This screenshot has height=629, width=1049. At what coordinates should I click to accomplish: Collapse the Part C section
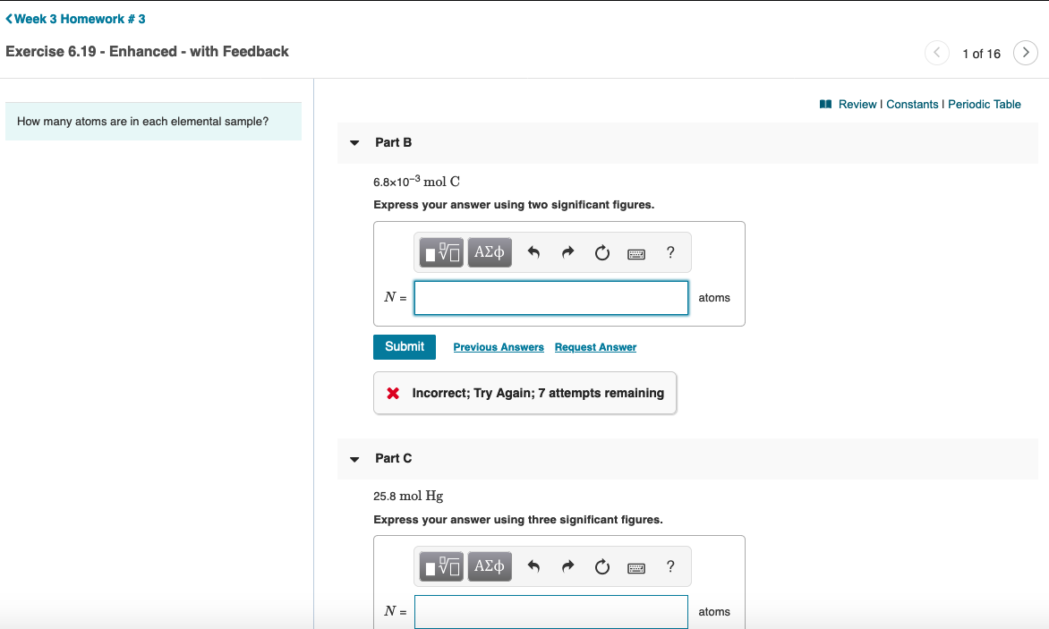pyautogui.click(x=354, y=459)
